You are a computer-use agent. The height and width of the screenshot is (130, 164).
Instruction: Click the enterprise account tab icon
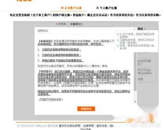(62, 8)
